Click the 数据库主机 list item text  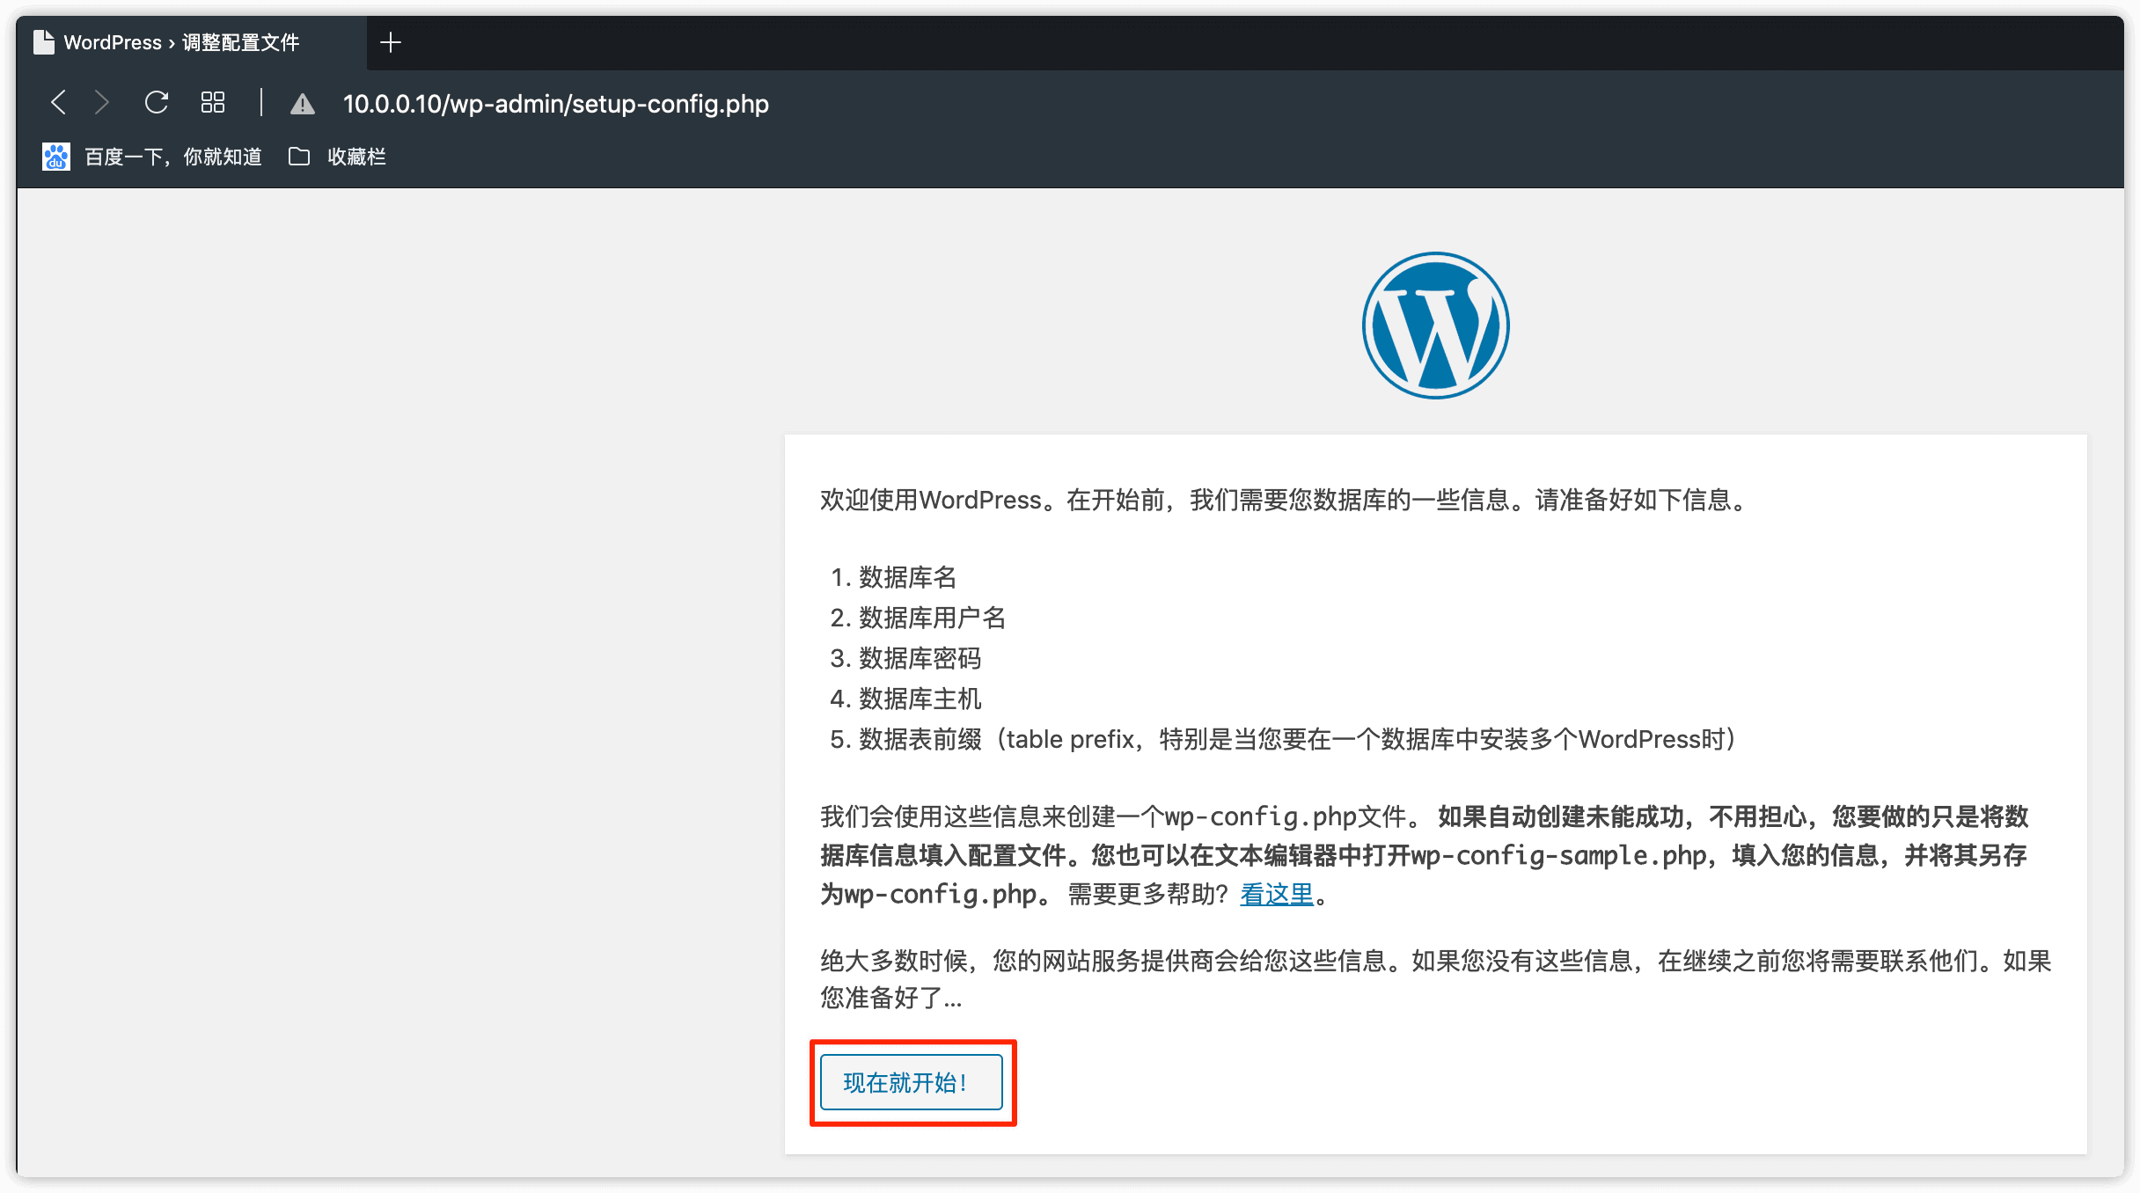click(x=920, y=699)
